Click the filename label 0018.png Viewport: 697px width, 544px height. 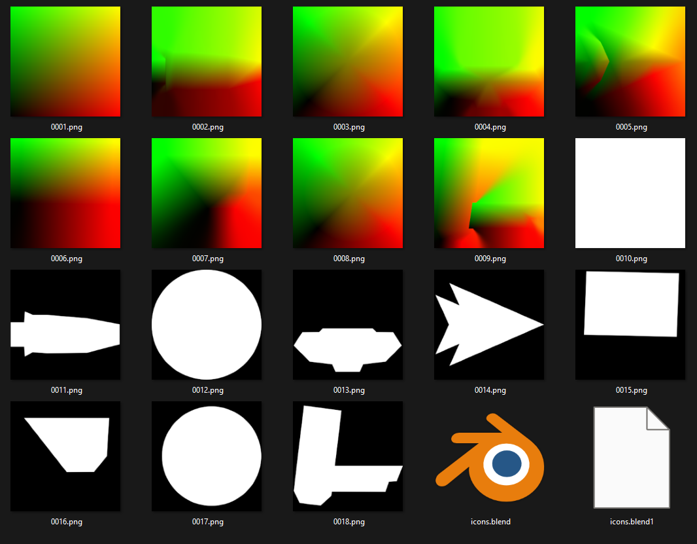347,522
